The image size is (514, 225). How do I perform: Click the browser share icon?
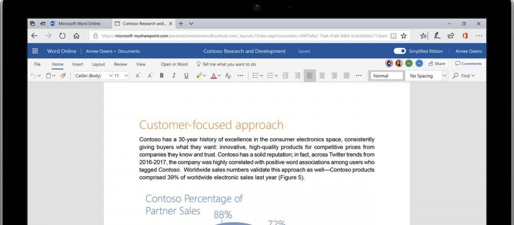(451, 36)
